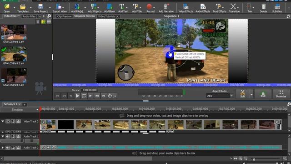This screenshot has width=291, height=164.
Task: Add a new sequence with plus tab
Action: click(x=25, y=104)
